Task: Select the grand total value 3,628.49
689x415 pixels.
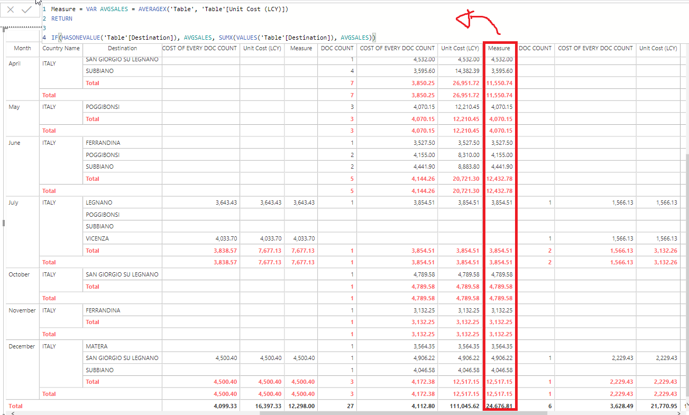Action: pos(621,406)
